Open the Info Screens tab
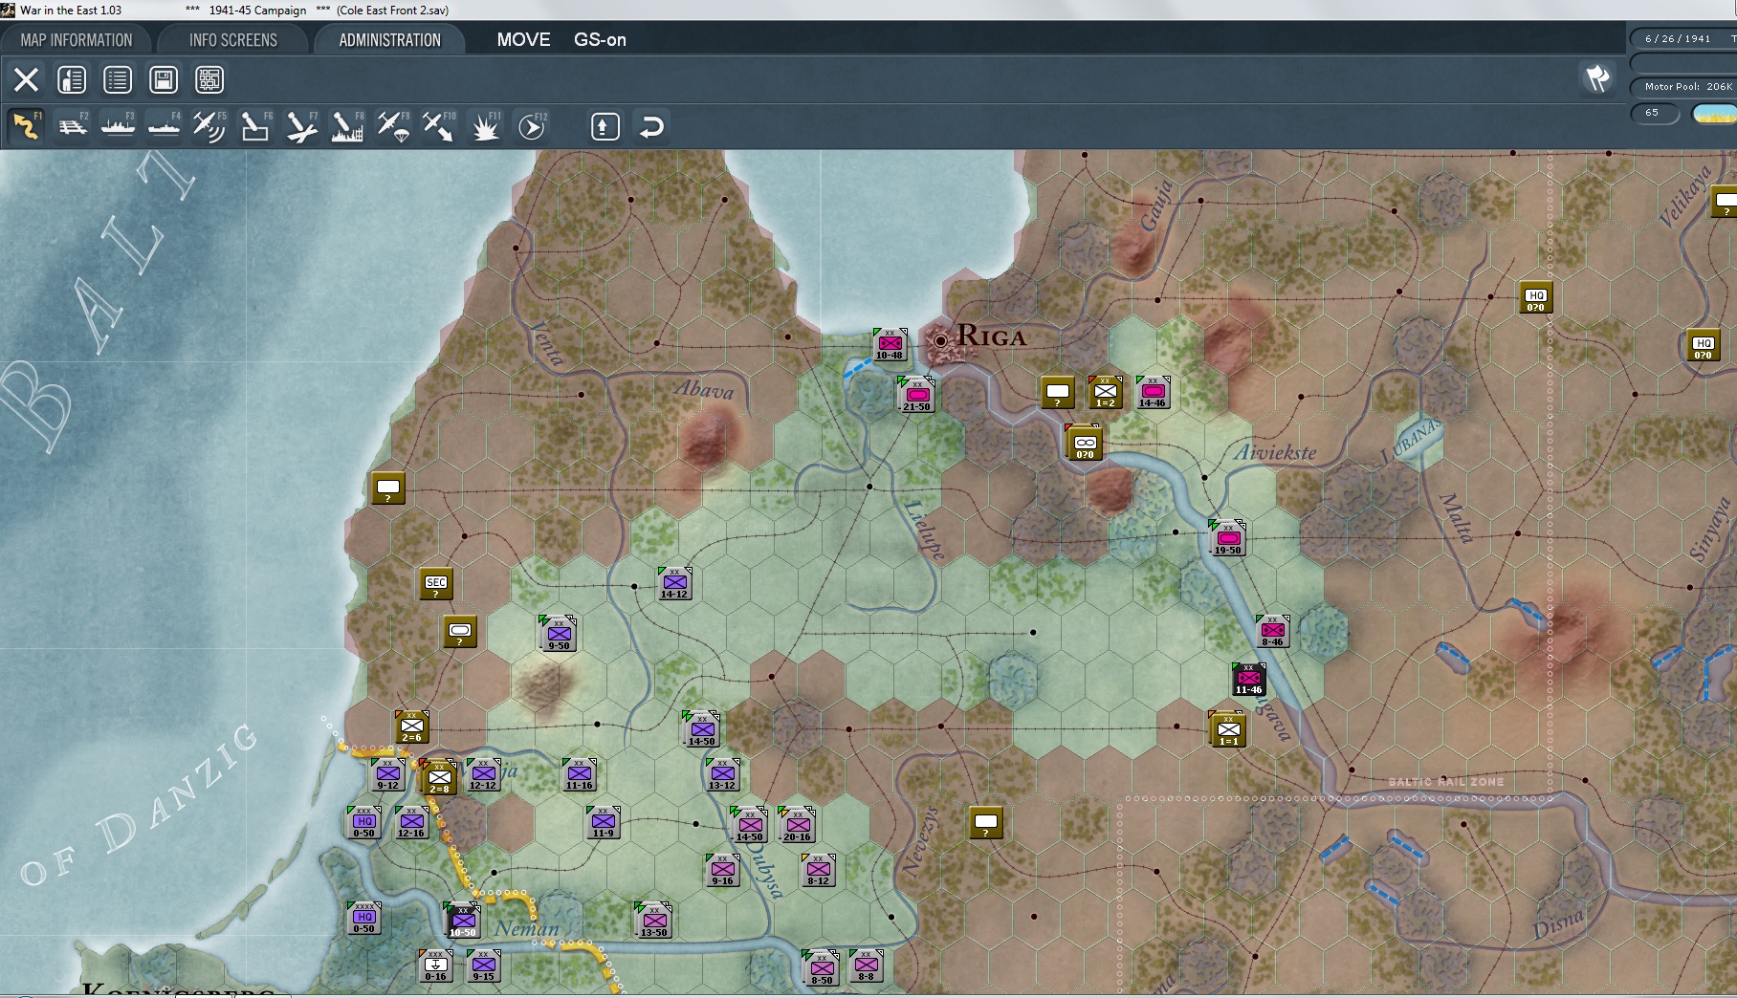This screenshot has height=998, width=1737. point(233,40)
